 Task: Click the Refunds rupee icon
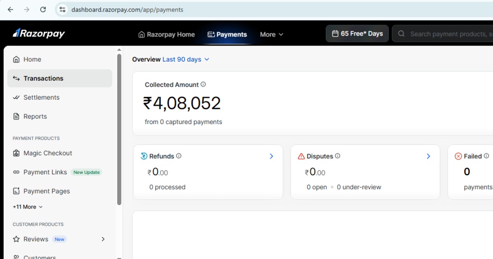[144, 156]
